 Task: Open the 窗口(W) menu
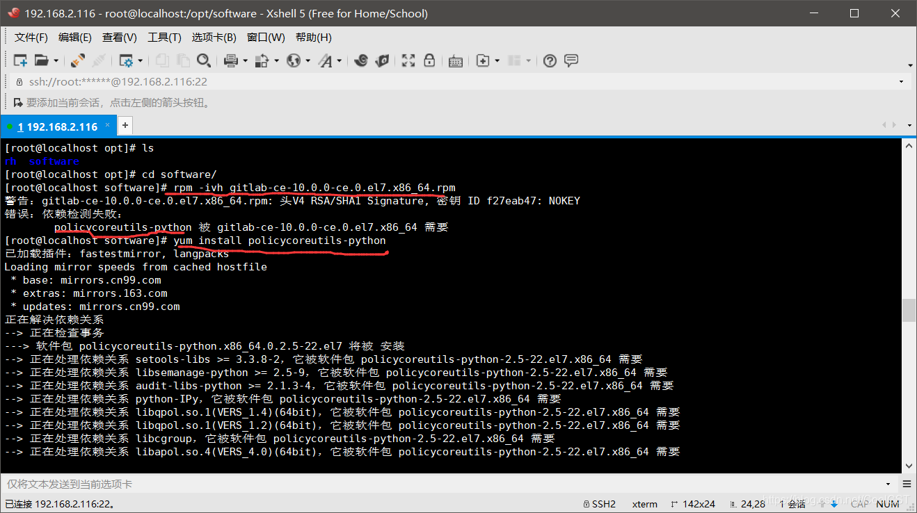pyautogui.click(x=266, y=37)
